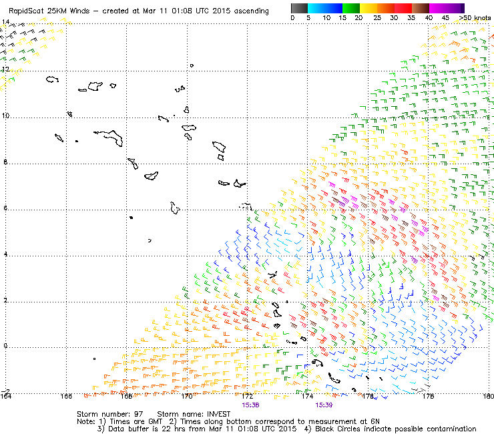Click the '2' latitude axis label

click(5, 300)
